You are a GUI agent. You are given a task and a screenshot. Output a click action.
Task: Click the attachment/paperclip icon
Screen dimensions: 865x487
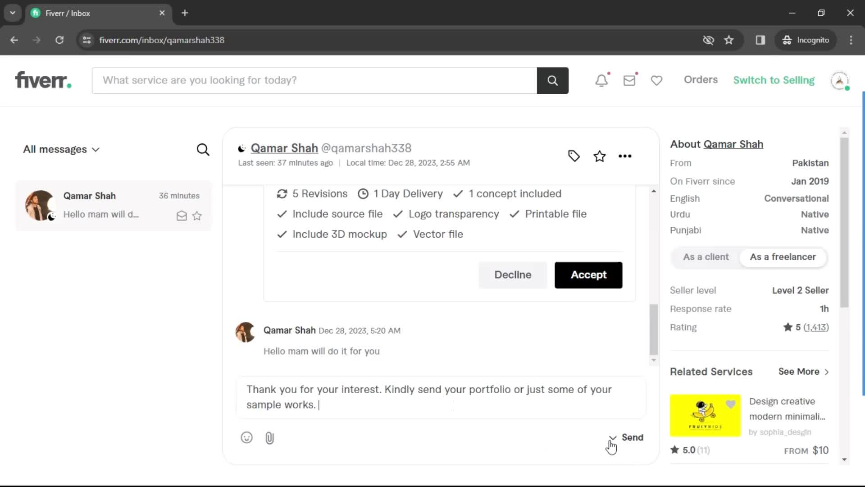pyautogui.click(x=270, y=437)
